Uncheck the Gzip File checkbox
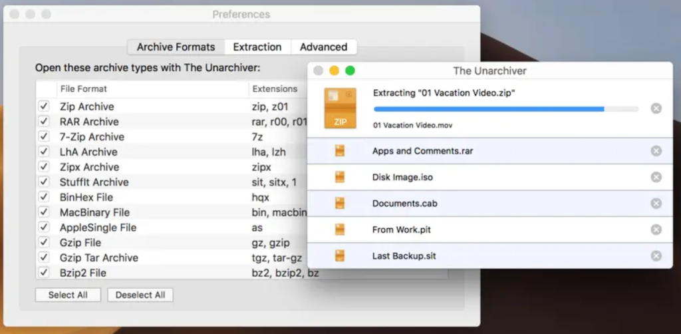This screenshot has width=681, height=334. tap(44, 242)
